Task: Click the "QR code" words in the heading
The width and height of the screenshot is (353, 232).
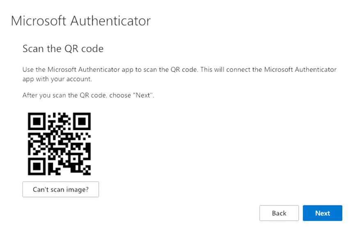Action: pyautogui.click(x=84, y=48)
